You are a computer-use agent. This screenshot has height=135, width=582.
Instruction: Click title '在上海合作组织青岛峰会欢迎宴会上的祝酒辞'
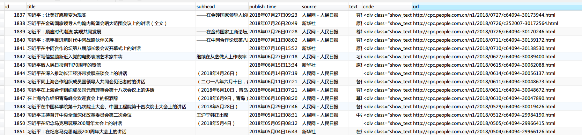click(73, 98)
